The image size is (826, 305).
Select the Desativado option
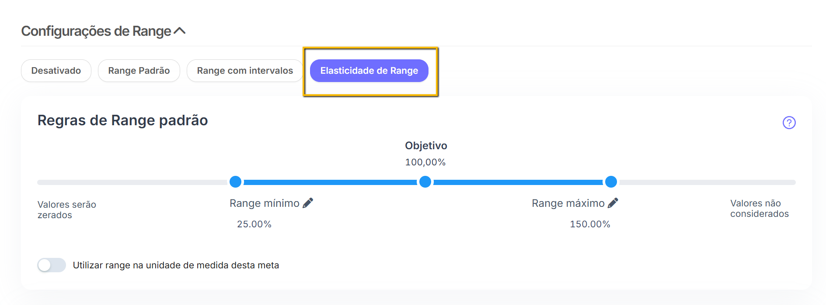coord(56,71)
